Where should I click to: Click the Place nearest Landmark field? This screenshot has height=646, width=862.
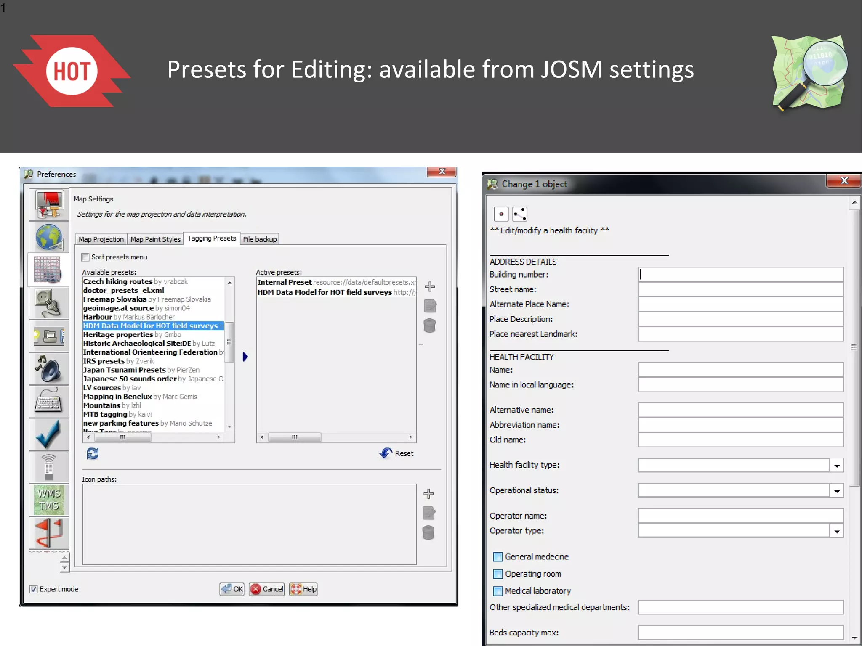pos(741,334)
